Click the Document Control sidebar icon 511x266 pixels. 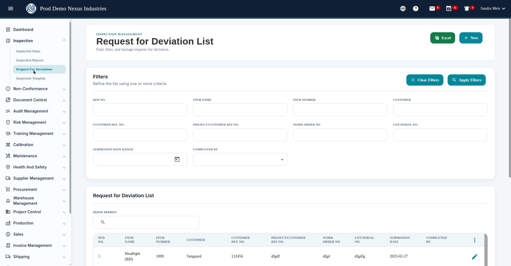[8, 100]
